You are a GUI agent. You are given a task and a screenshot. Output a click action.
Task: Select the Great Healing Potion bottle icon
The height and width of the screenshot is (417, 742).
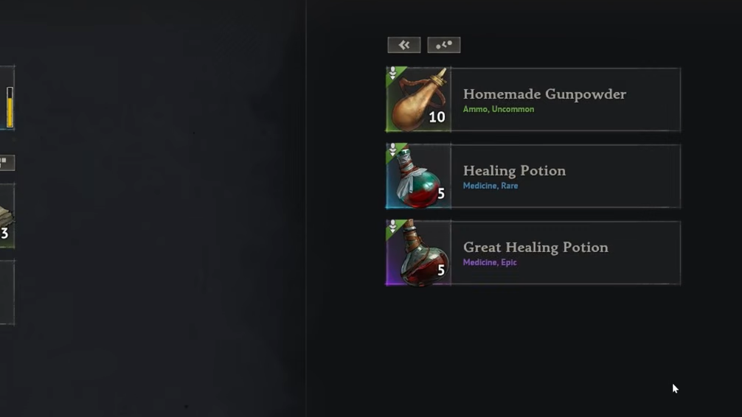[418, 253]
